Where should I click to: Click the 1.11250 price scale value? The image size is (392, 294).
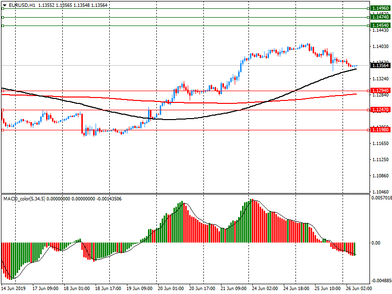381,160
